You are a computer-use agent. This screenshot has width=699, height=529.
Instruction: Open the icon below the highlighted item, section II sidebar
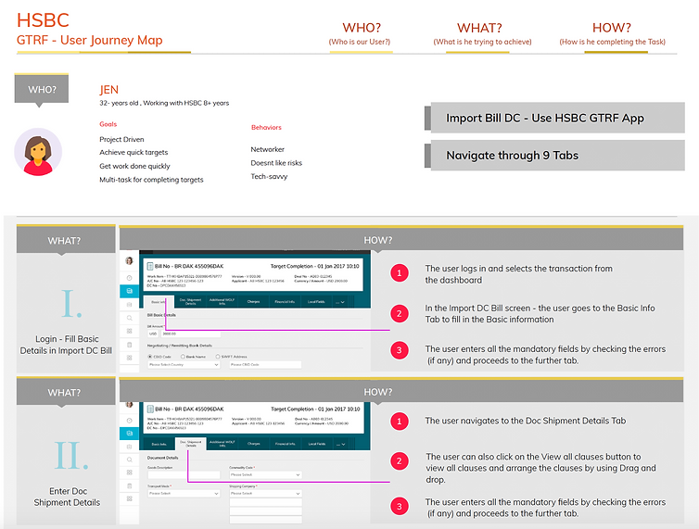[x=129, y=447]
